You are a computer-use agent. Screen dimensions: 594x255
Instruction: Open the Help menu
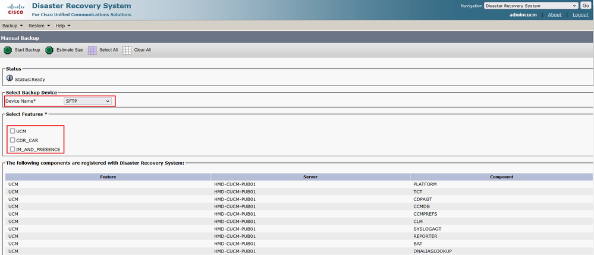point(63,26)
